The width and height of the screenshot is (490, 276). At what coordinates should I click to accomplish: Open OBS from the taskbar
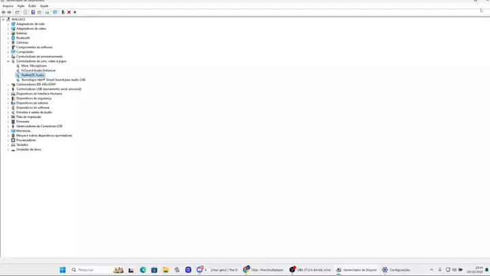(310, 270)
